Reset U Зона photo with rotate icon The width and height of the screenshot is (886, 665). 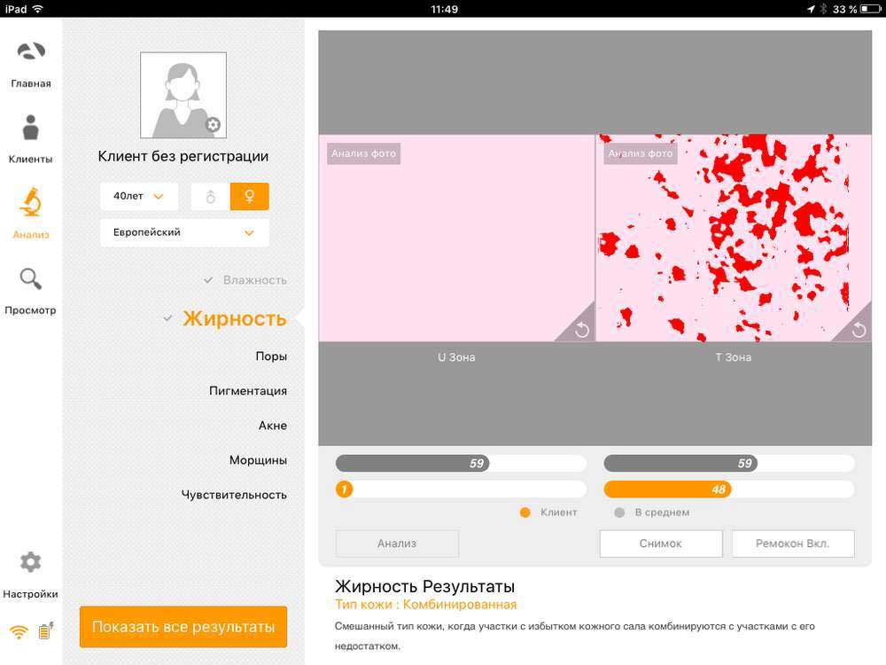tap(581, 330)
